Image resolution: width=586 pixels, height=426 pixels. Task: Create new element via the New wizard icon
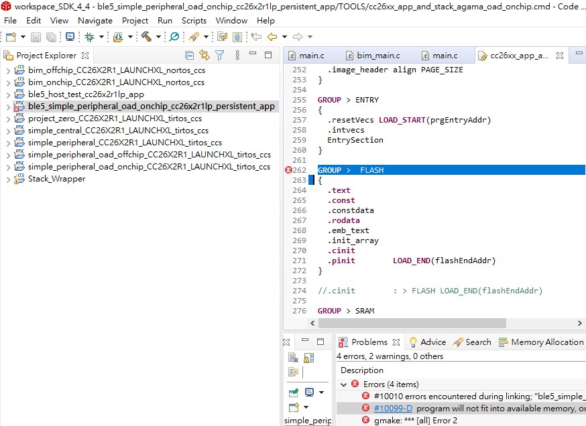(x=10, y=37)
